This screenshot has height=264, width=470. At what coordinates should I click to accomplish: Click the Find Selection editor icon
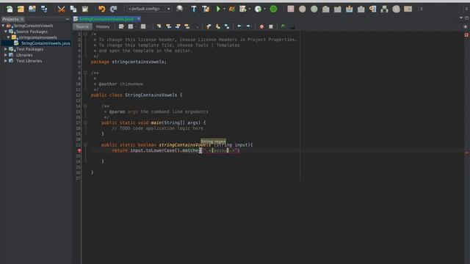coord(159,26)
